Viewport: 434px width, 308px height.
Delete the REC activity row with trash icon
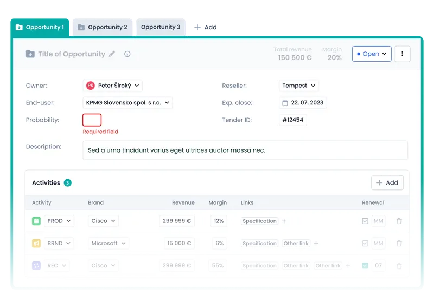click(399, 266)
